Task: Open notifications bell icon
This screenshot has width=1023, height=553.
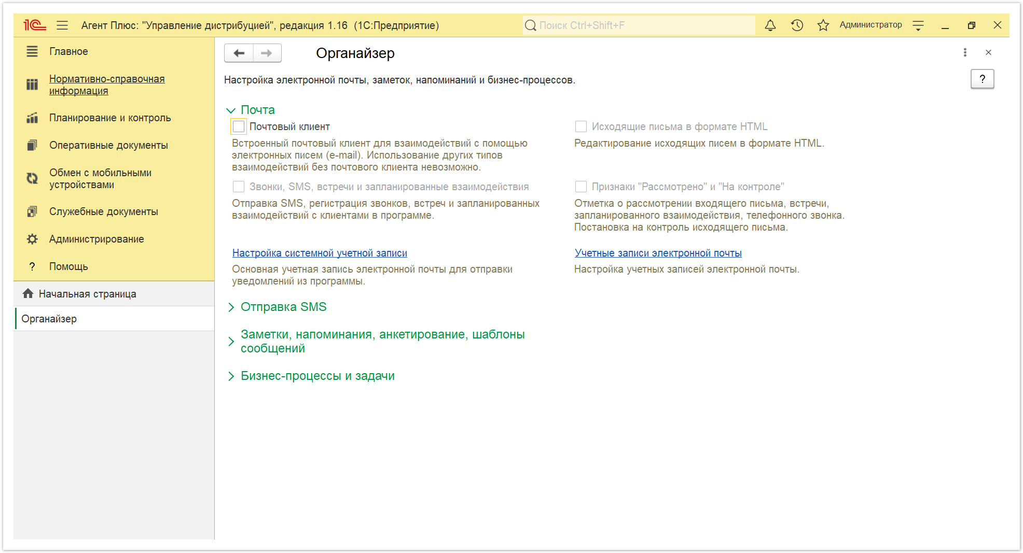Action: (x=770, y=25)
